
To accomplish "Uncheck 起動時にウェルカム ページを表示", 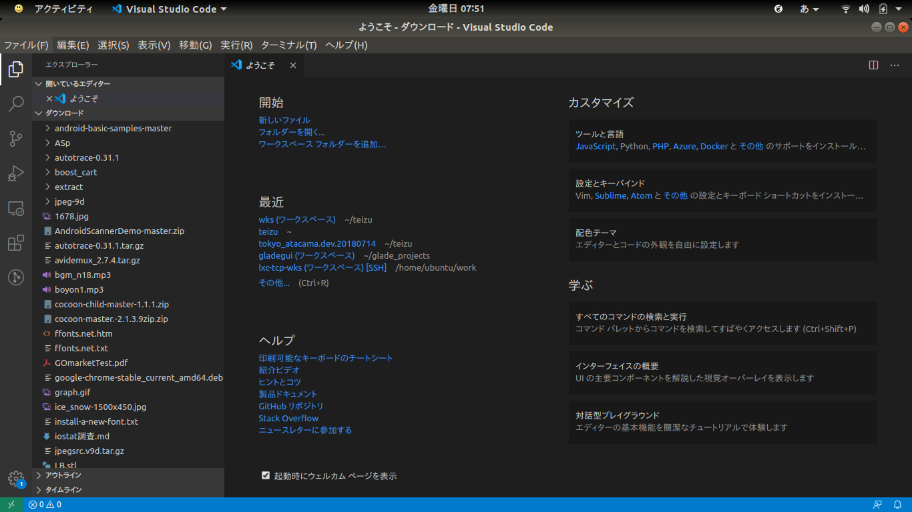I will tap(266, 475).
